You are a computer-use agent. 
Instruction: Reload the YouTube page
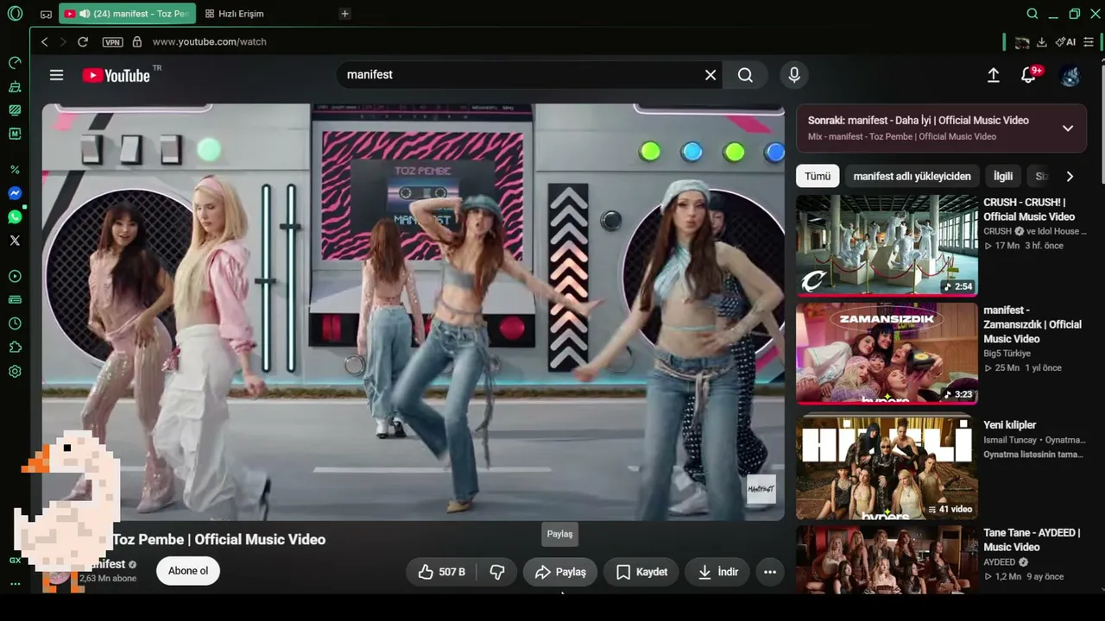83,41
